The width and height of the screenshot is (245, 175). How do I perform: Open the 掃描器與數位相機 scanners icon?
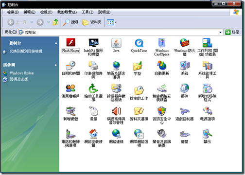tap(116, 88)
